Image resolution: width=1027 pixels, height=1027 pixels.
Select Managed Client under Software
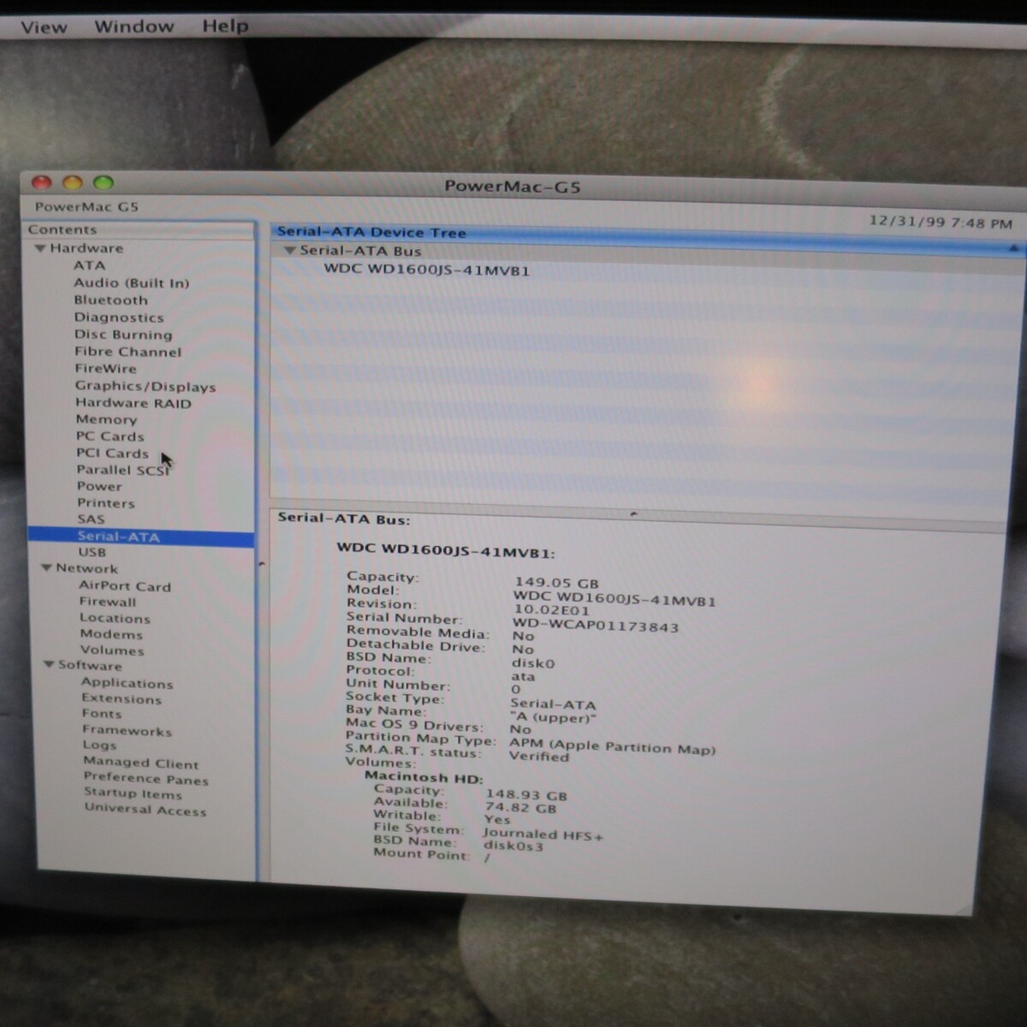(140, 763)
